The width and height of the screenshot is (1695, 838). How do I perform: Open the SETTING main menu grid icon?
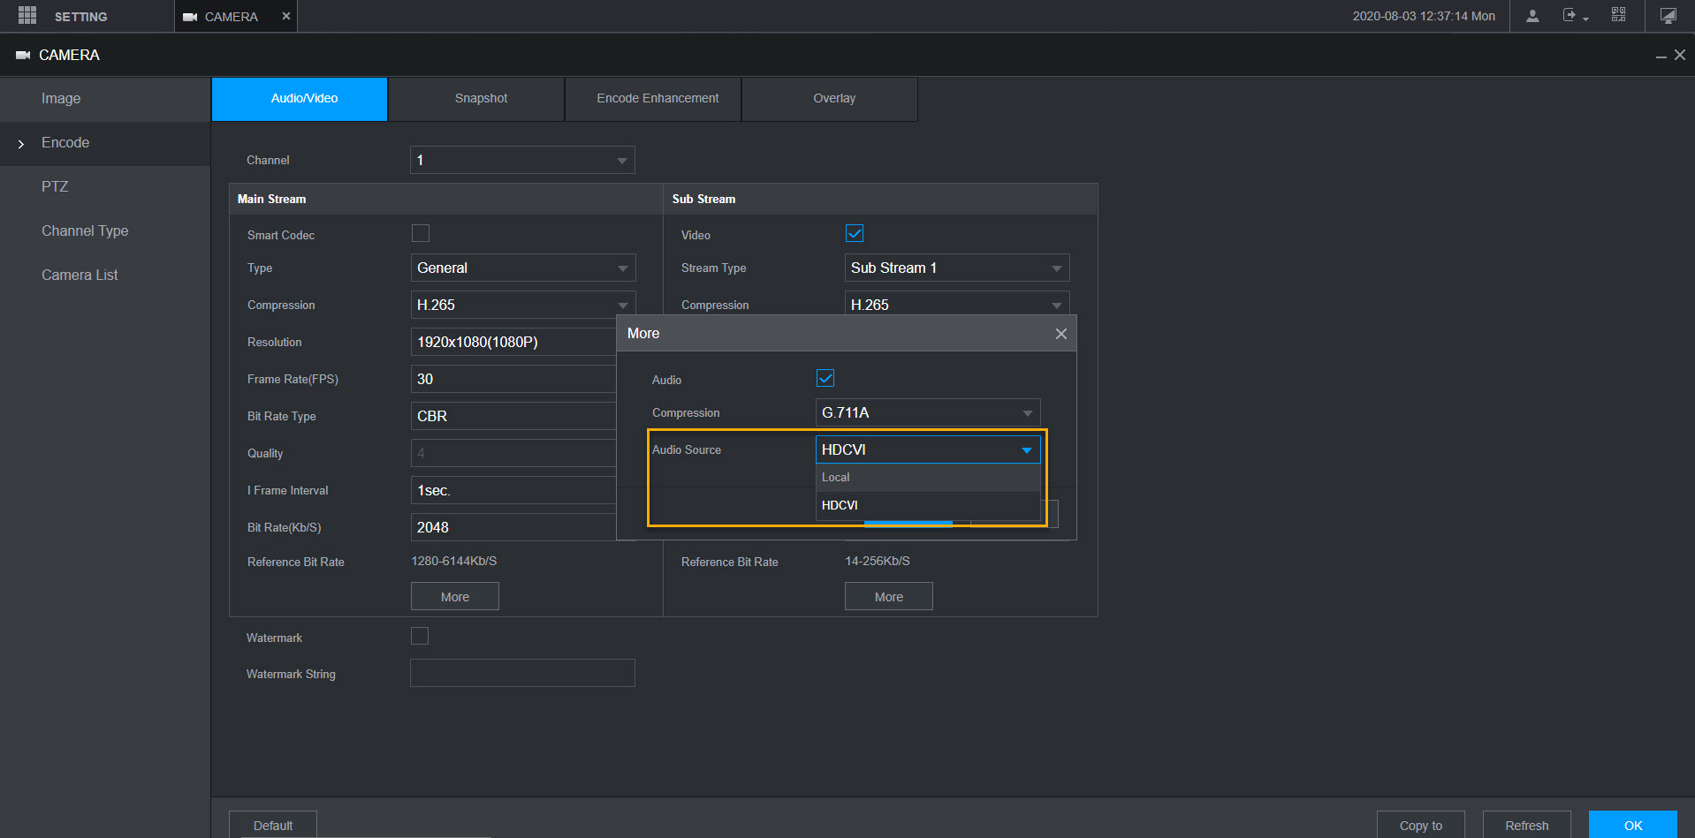pyautogui.click(x=27, y=16)
